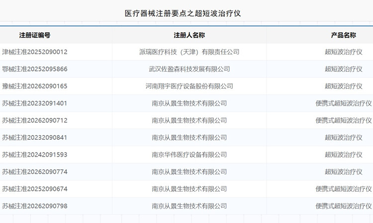Select registration number 苏械注准20262090798
373x223 pixels.
click(35, 206)
